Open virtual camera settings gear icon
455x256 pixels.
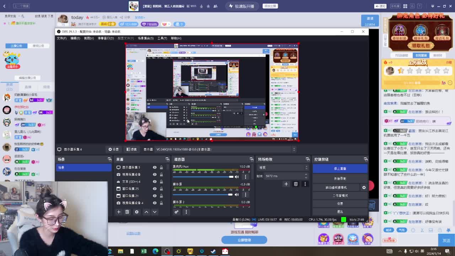[364, 187]
